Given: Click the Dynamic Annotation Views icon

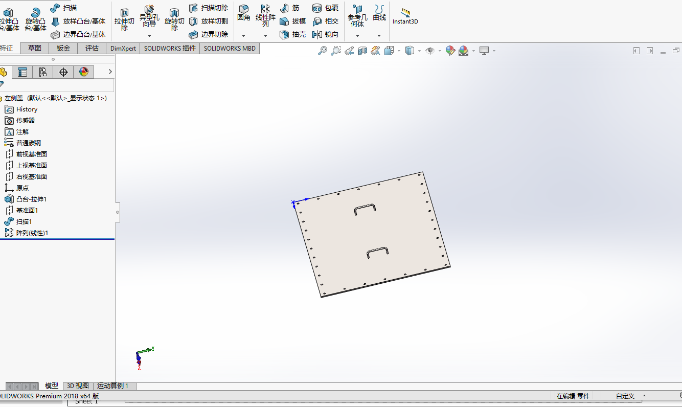Looking at the screenshot, I should click(376, 51).
